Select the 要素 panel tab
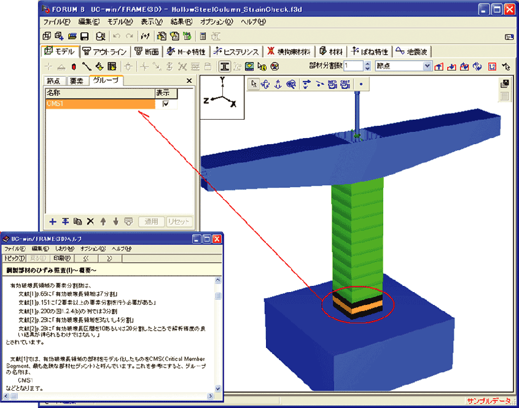The width and height of the screenshot is (519, 408). (x=77, y=81)
